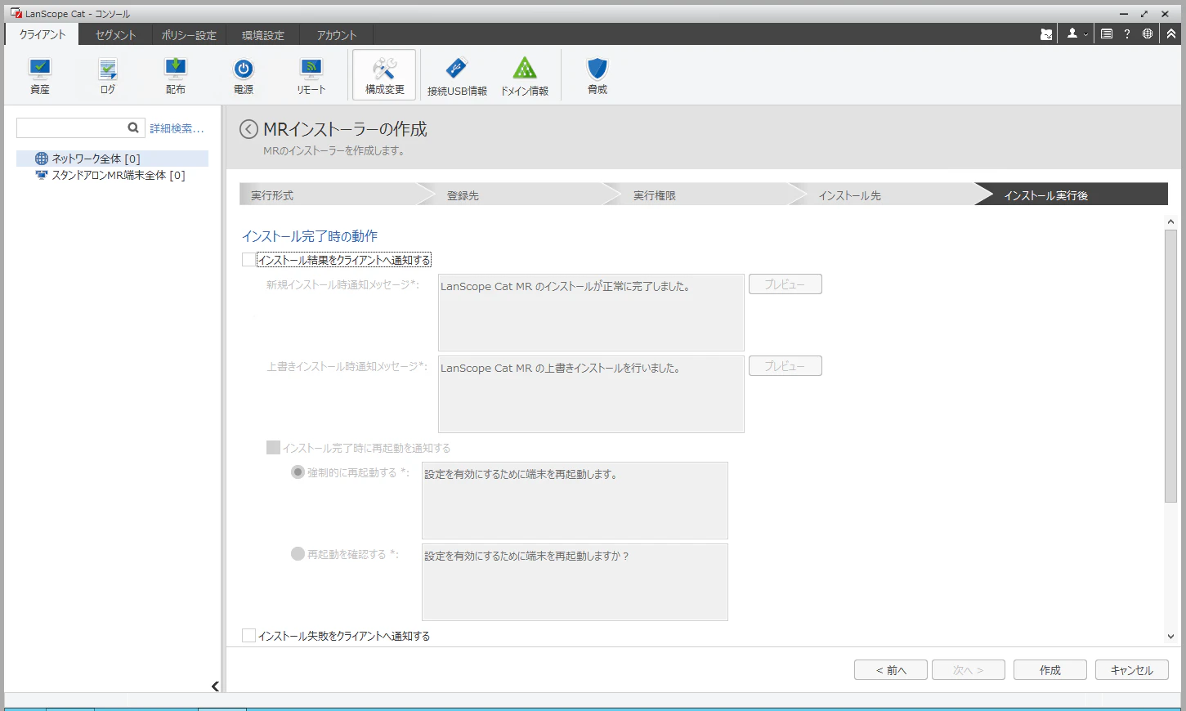Switch to the セグメント tab
The width and height of the screenshot is (1186, 711).
point(115,35)
